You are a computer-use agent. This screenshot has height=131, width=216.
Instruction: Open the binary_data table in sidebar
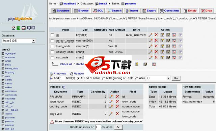[x=12, y=69]
